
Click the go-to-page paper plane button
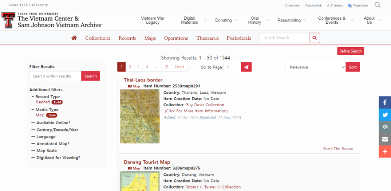coord(247,67)
